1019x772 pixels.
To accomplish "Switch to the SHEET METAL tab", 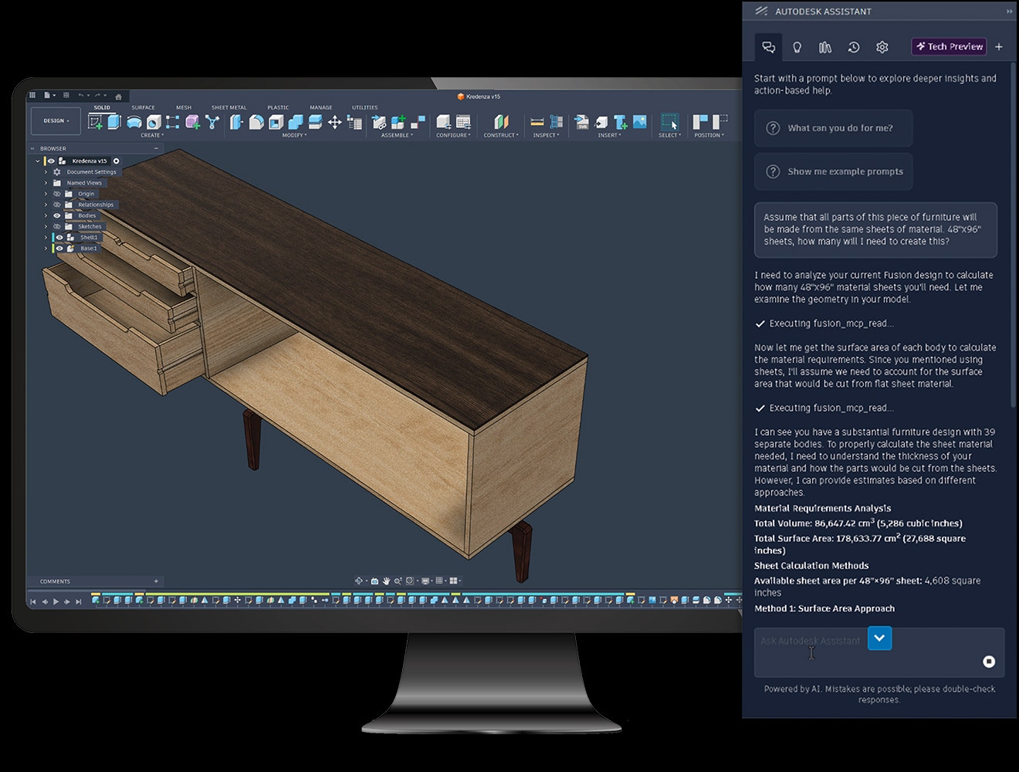I will pyautogui.click(x=229, y=107).
